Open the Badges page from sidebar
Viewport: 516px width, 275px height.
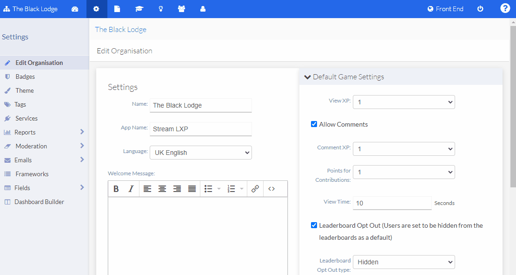pyautogui.click(x=25, y=77)
